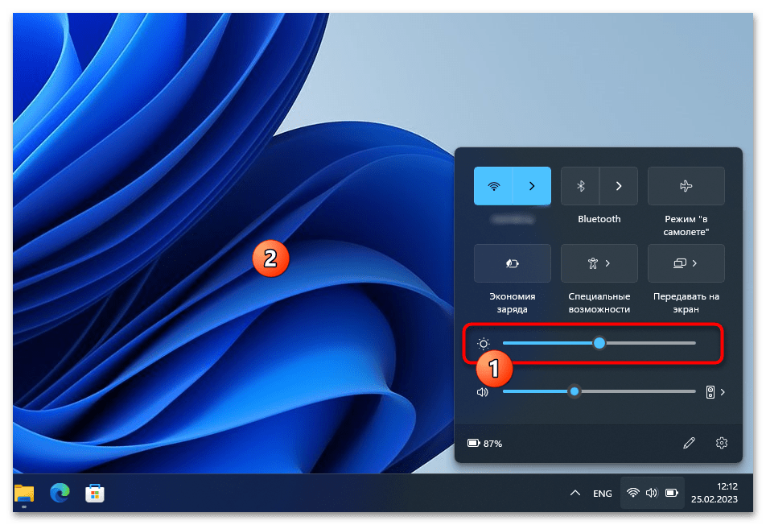Enable airplane mode tile
This screenshot has width=766, height=525.
(x=686, y=186)
